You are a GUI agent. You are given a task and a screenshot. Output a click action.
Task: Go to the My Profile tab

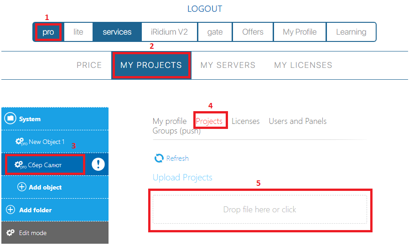299,32
